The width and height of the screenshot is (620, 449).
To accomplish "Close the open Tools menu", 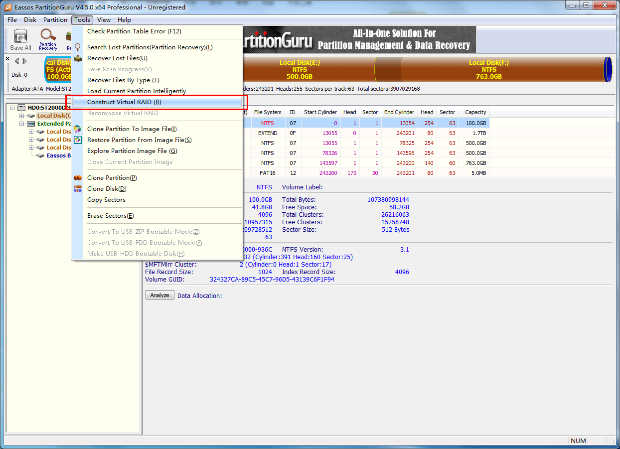I will click(x=82, y=20).
